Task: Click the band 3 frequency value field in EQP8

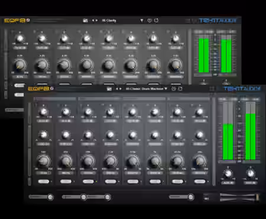Action: pyautogui.click(x=88, y=173)
